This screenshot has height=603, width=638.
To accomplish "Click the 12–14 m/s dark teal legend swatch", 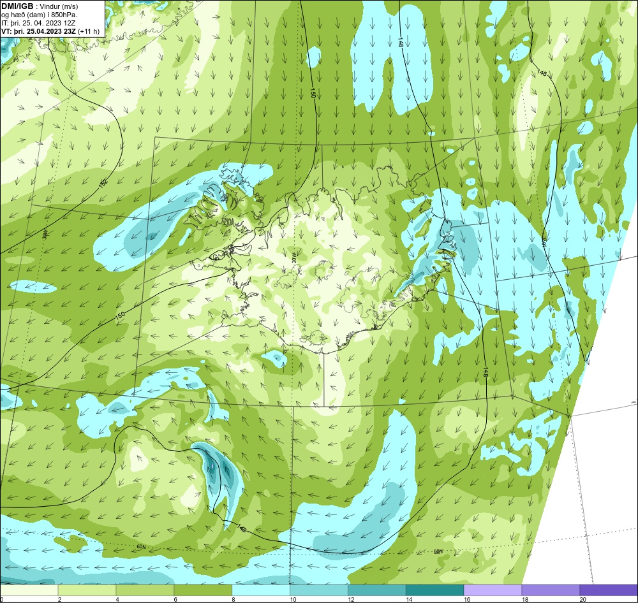I will (x=377, y=590).
